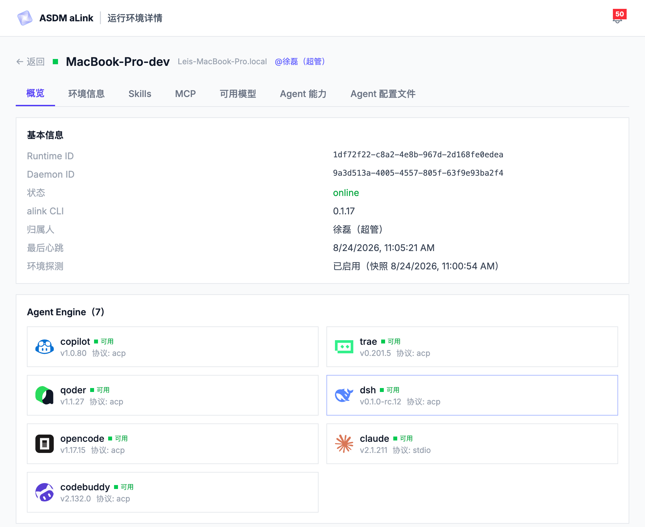Click the claude protocol text 协议: stdio

click(x=412, y=450)
